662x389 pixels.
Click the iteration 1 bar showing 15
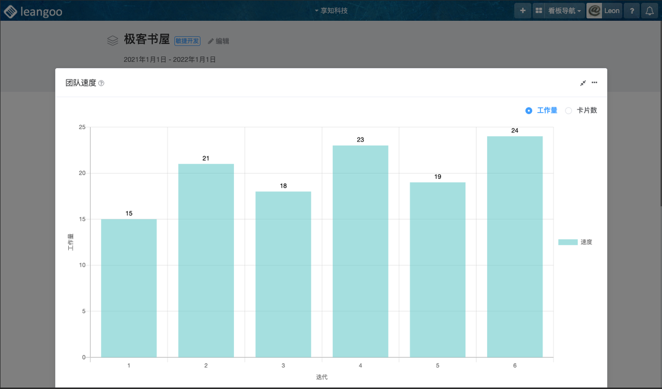[x=129, y=288]
